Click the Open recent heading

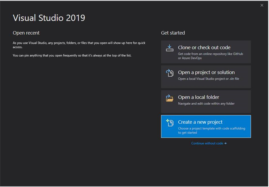(x=26, y=33)
